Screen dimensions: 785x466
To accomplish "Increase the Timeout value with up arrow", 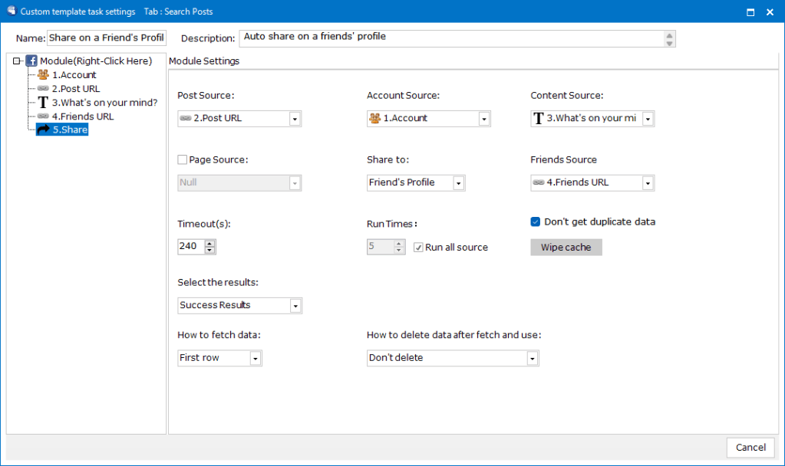I will [x=209, y=243].
